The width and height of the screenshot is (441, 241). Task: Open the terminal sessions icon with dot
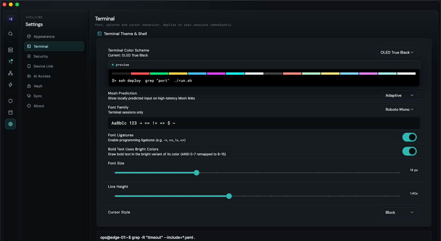click(10, 61)
